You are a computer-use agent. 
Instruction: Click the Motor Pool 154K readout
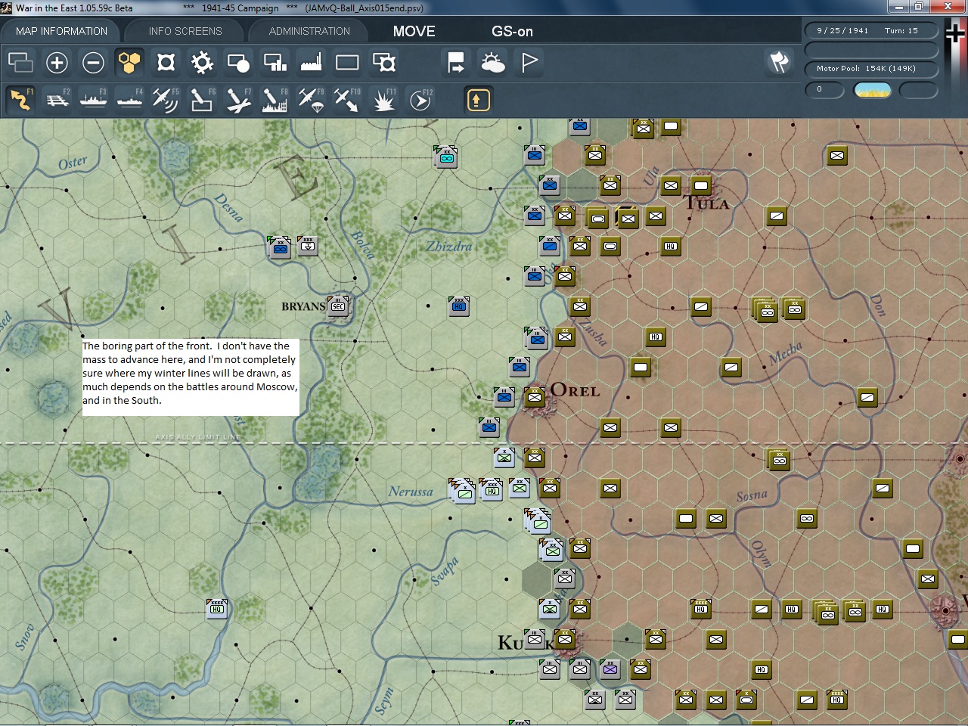[870, 69]
